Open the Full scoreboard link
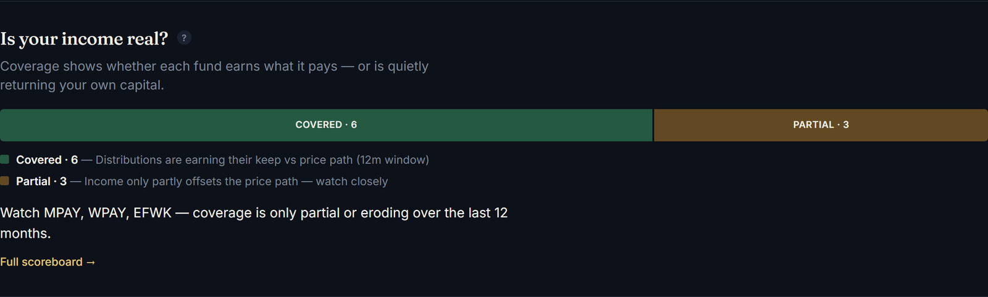 pyautogui.click(x=48, y=262)
